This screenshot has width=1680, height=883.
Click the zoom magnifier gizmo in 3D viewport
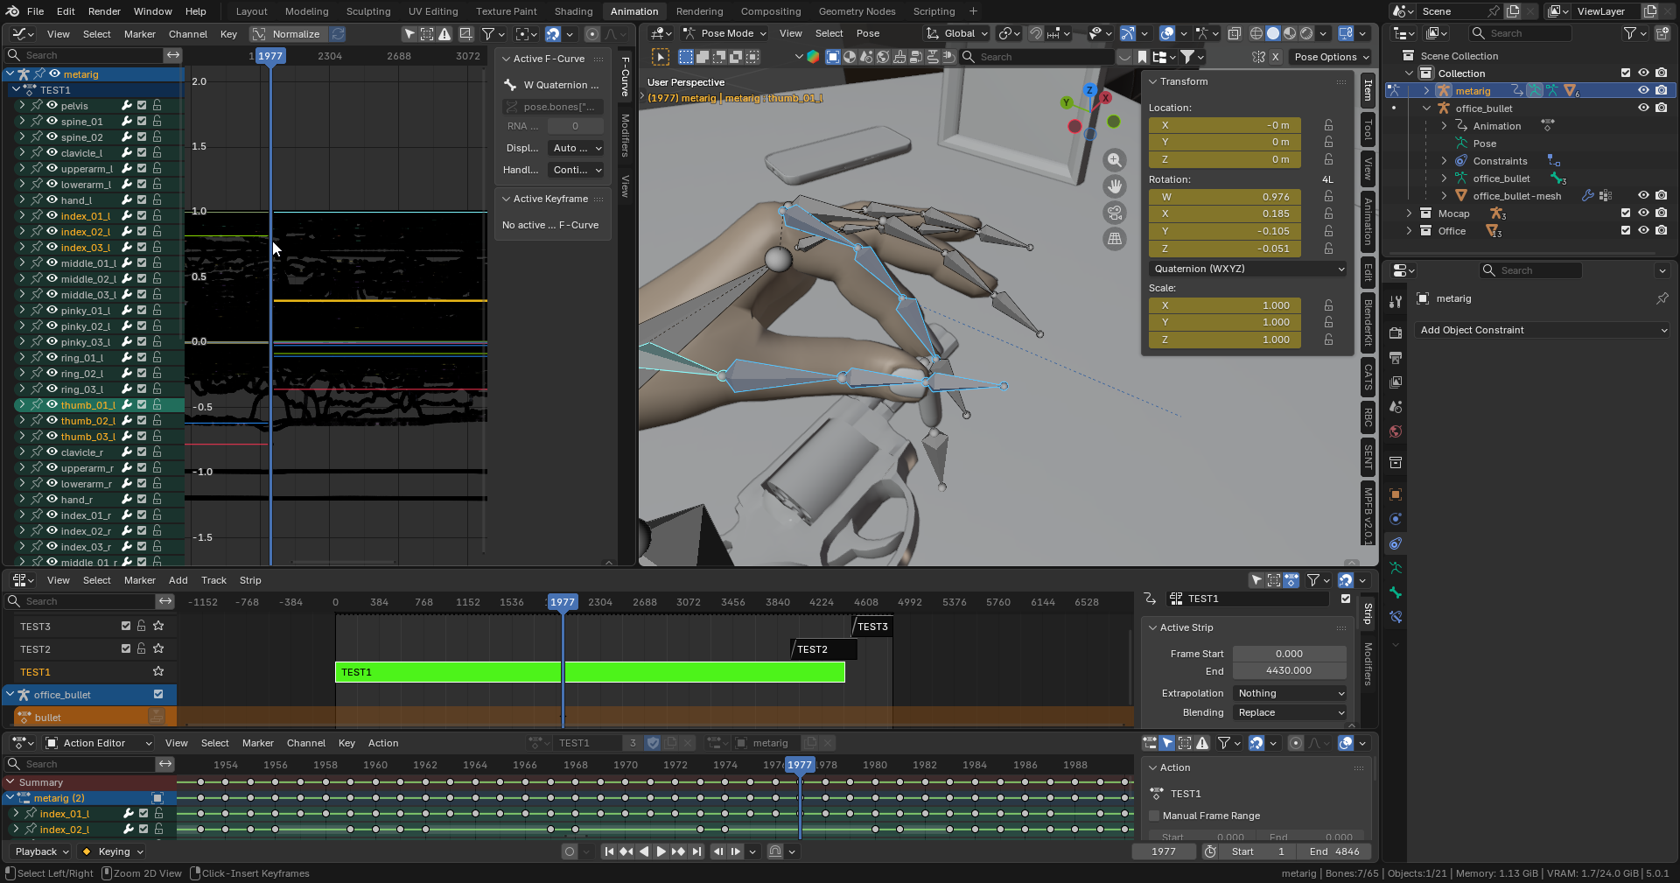point(1115,160)
